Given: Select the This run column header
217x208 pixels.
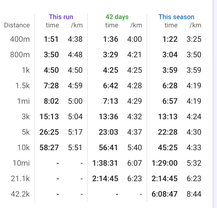Looking at the screenshot, I should (61, 17).
